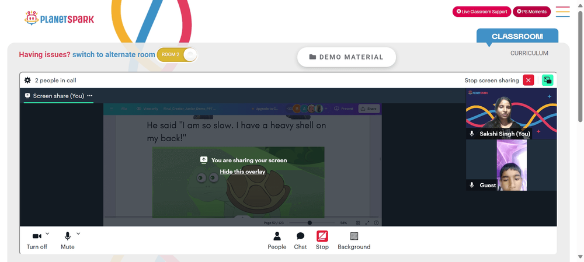584x262 pixels.
Task: Click the 58% zoom value in Canva
Action: click(343, 222)
